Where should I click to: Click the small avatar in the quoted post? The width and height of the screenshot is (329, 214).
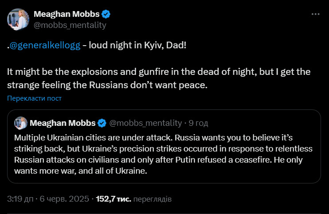20,123
